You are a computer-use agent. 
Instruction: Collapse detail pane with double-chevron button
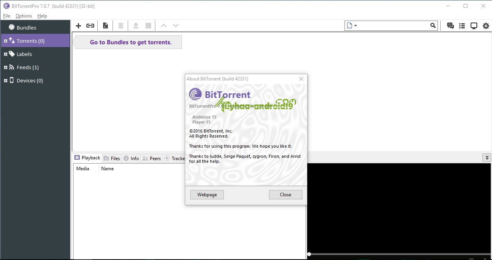point(487,157)
